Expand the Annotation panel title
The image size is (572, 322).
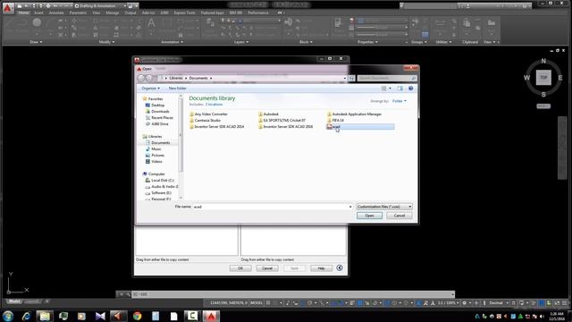click(172, 42)
